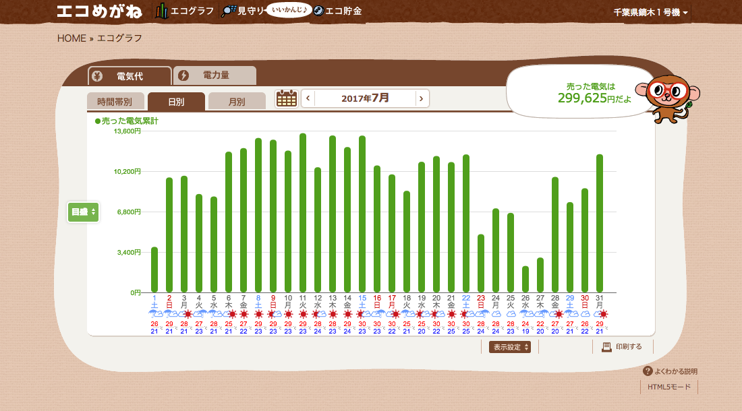This screenshot has height=411, width=742.
Task: Click the 10,200円 axis label
Action: click(x=127, y=172)
